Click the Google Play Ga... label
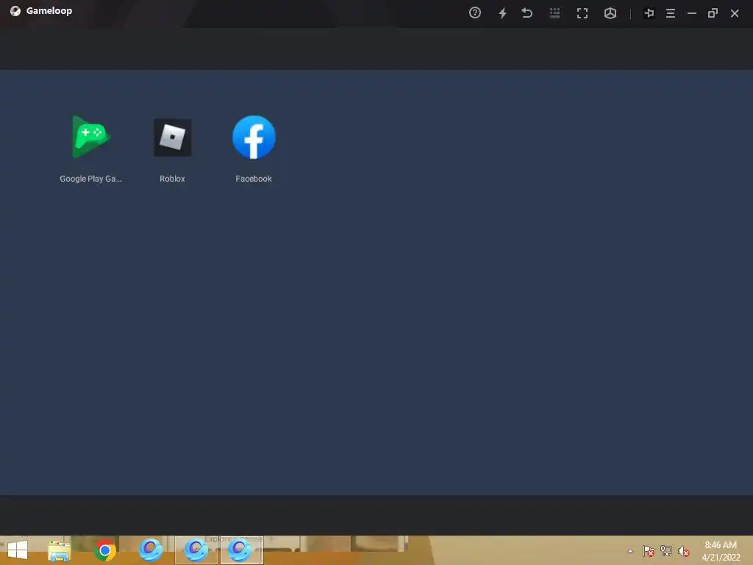 click(90, 179)
